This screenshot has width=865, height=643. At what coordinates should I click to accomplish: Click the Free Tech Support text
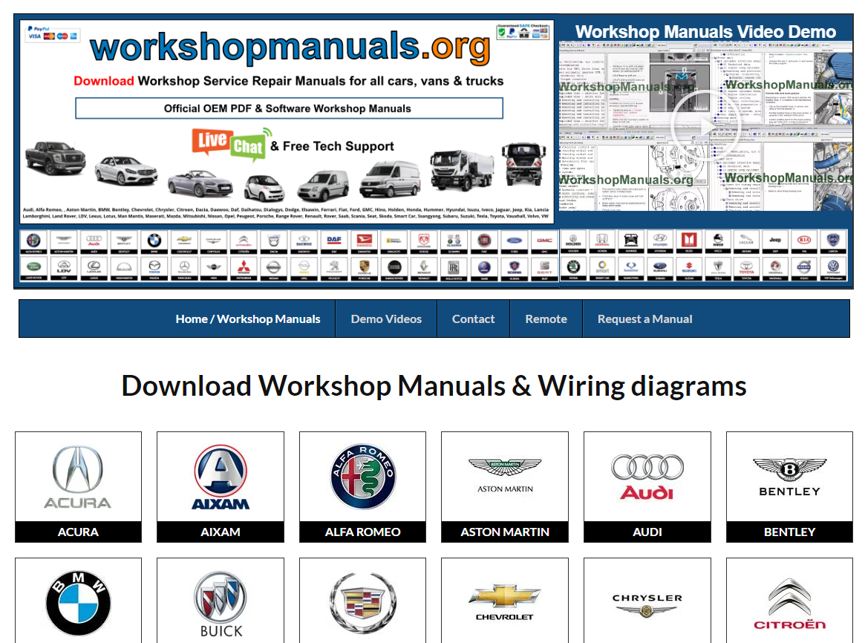click(x=338, y=146)
